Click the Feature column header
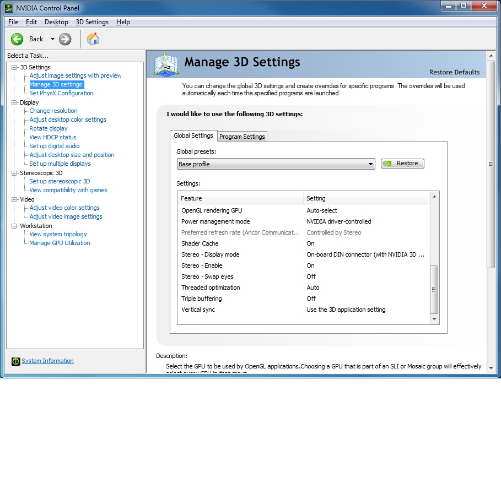The height and width of the screenshot is (483, 501). (241, 198)
